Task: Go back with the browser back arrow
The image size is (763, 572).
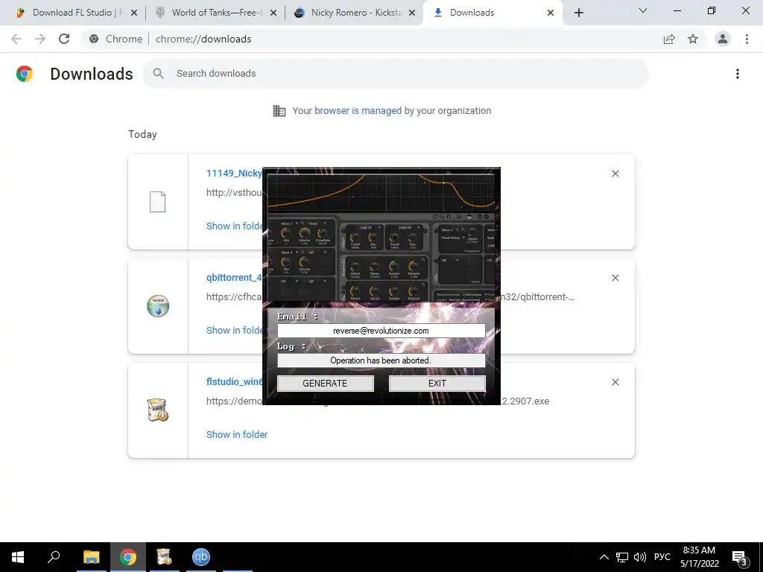Action: (x=16, y=39)
